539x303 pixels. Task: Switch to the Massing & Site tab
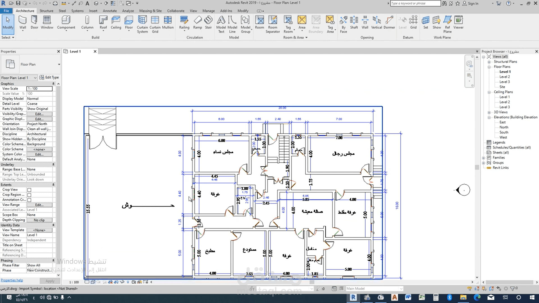point(150,11)
